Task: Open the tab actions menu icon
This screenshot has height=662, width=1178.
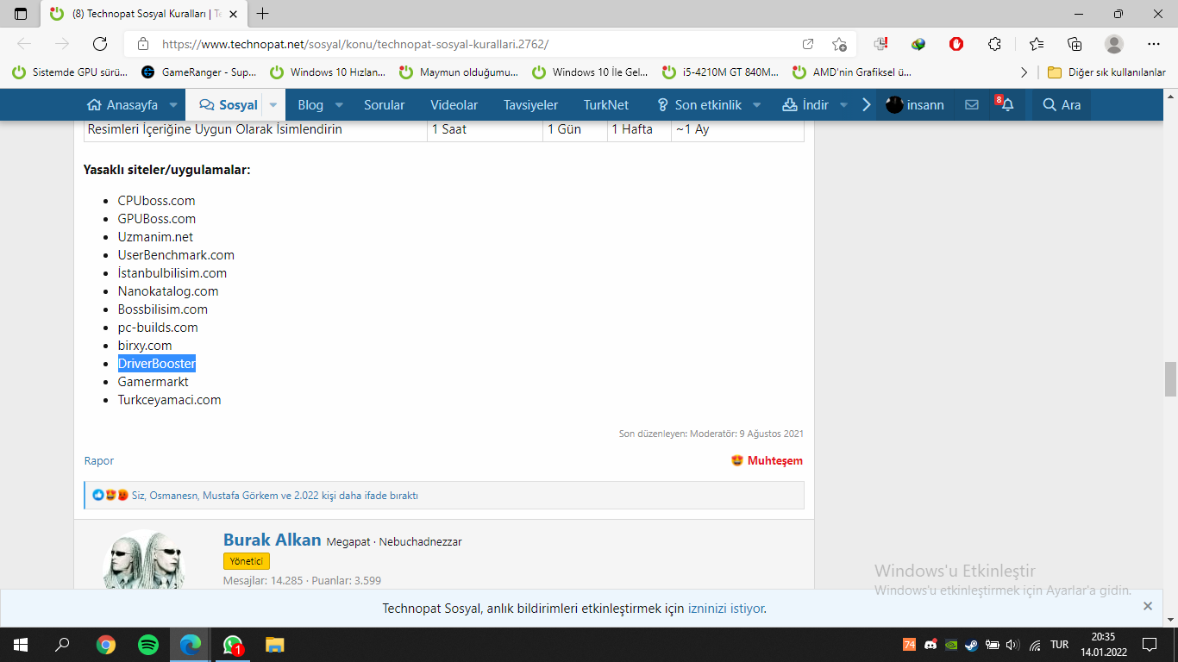Action: click(x=21, y=14)
